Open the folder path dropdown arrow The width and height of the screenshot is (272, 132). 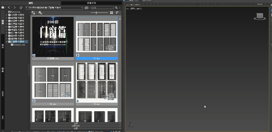[82, 8]
